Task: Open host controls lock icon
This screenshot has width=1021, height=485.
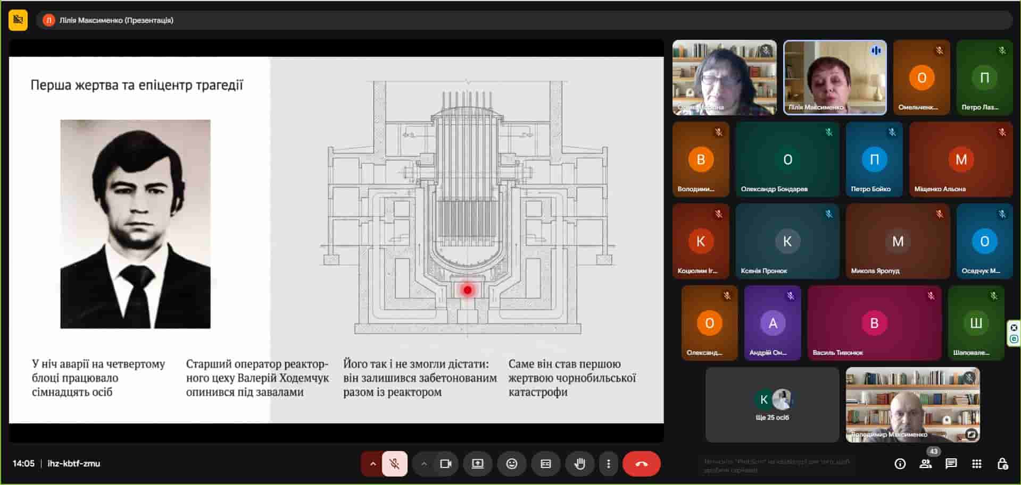Action: point(1002,464)
